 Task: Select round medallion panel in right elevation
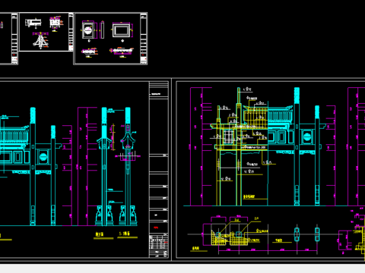[307, 136]
